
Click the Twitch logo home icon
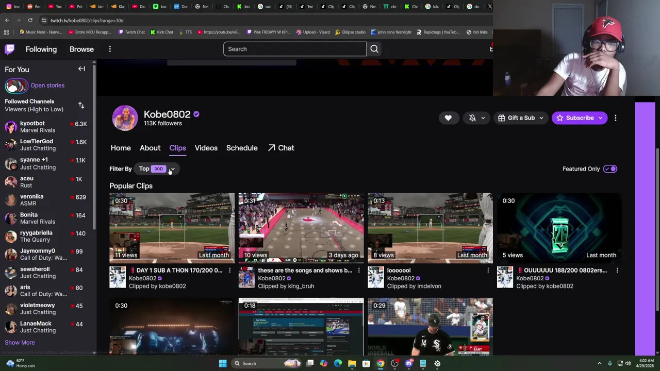[x=10, y=49]
